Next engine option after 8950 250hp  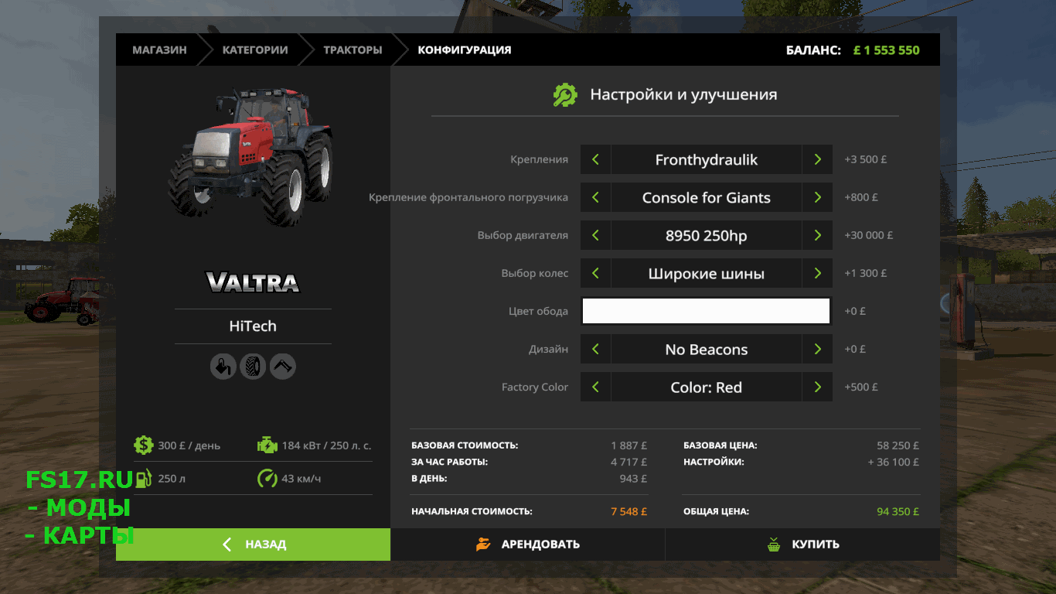coord(817,236)
